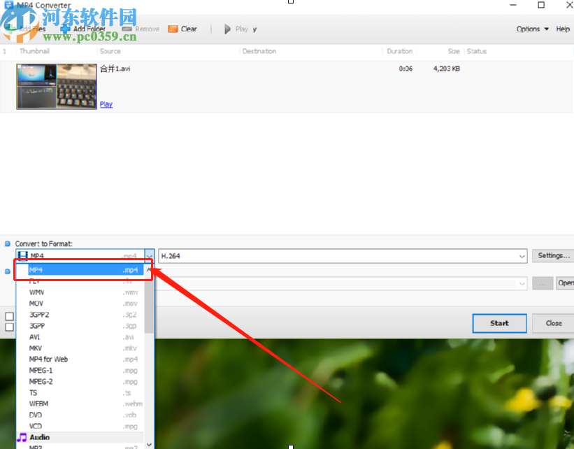Toggle the upper checkbox left of format list
This screenshot has height=449, width=574.
10,316
